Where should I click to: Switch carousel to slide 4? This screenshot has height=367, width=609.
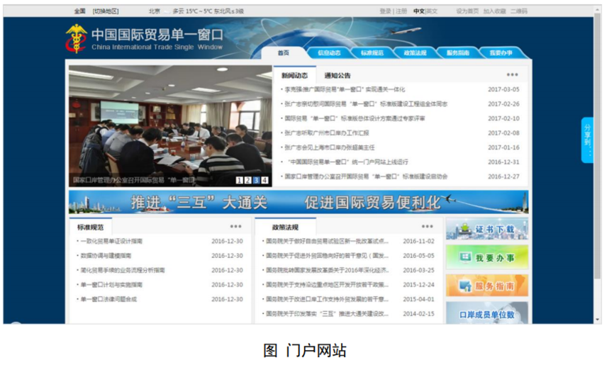pos(265,181)
